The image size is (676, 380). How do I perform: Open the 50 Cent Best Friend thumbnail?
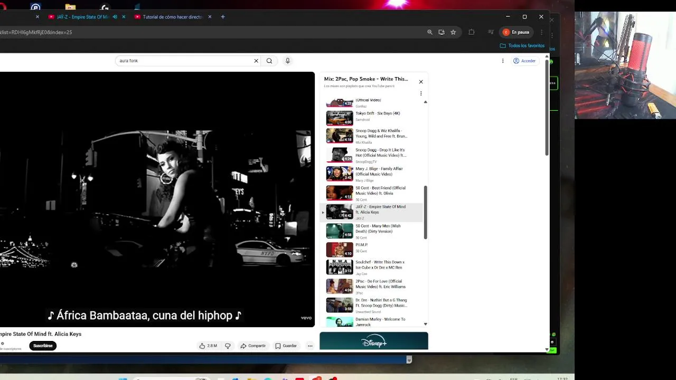click(x=340, y=193)
